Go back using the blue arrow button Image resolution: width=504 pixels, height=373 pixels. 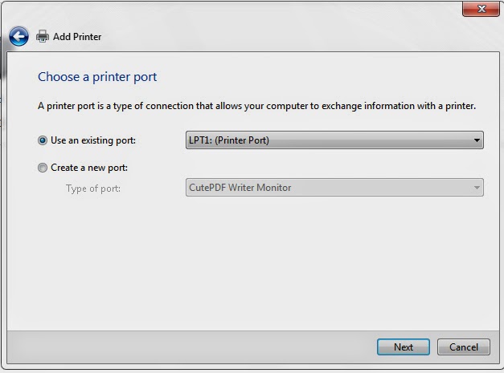coord(18,36)
